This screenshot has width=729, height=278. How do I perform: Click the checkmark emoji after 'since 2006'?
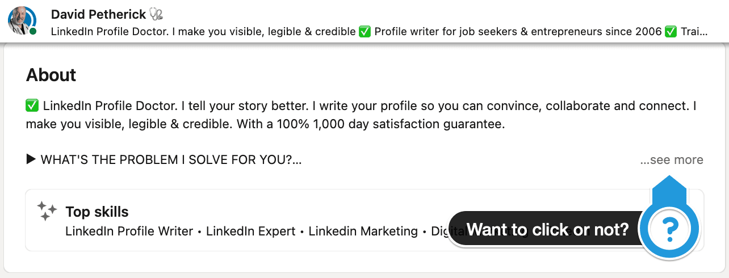(671, 32)
